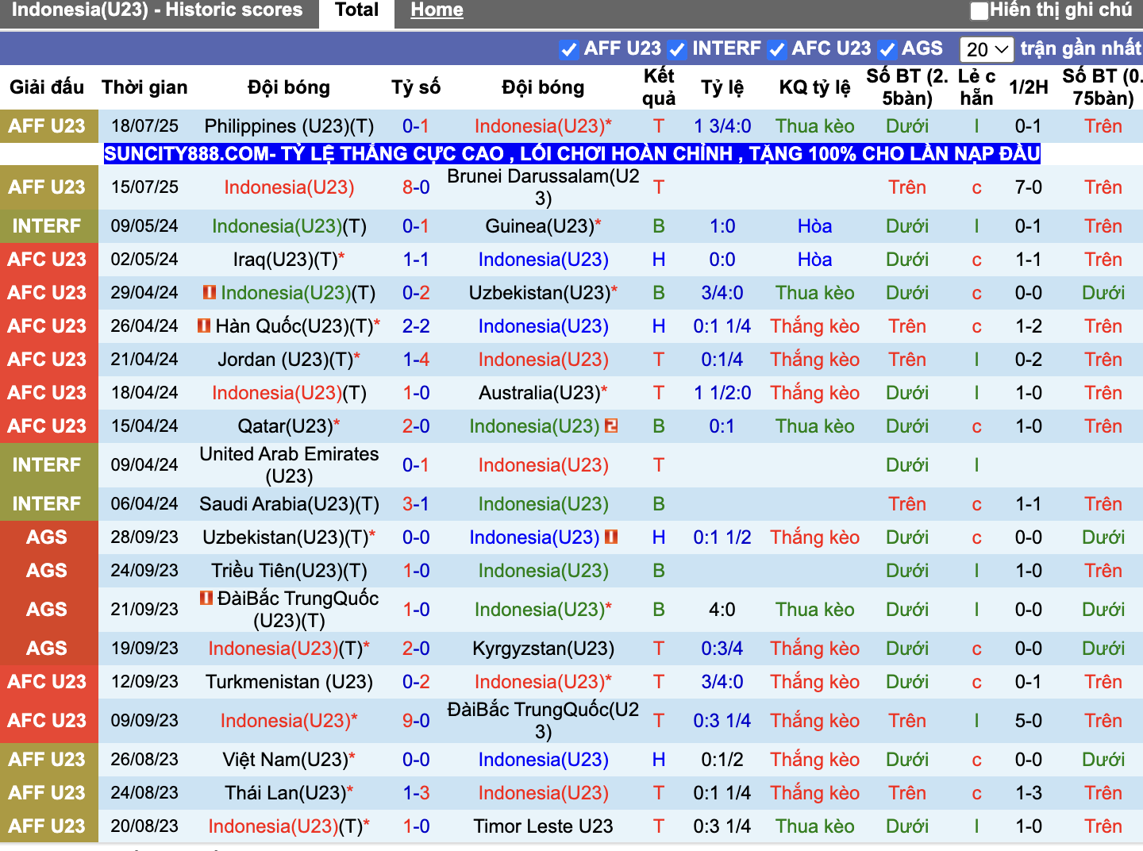Click the half-time score 7-0
1143x851 pixels.
click(1029, 187)
